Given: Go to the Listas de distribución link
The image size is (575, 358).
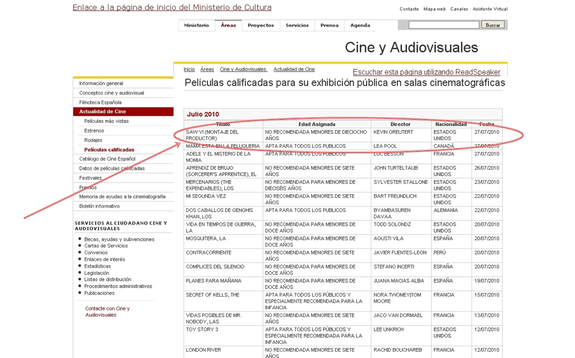Looking at the screenshot, I should (108, 280).
